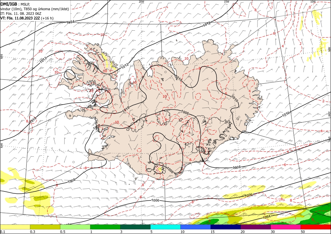
Task: Click the red 0 isotherm label
Action: tap(310, 7)
